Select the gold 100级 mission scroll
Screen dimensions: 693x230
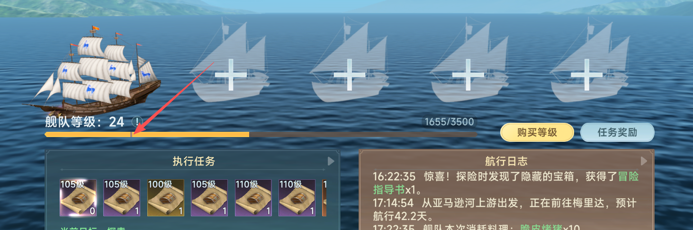tap(166, 198)
